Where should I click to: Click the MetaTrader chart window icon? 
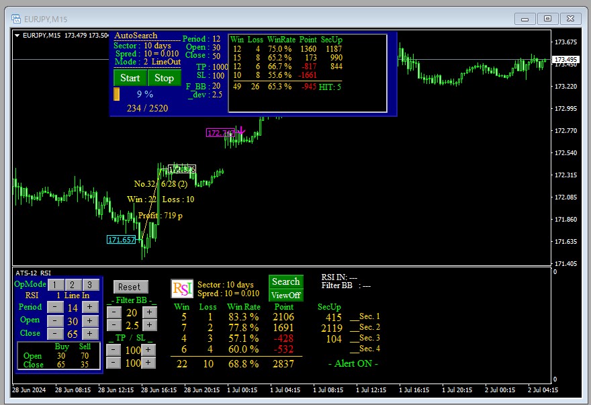16,19
